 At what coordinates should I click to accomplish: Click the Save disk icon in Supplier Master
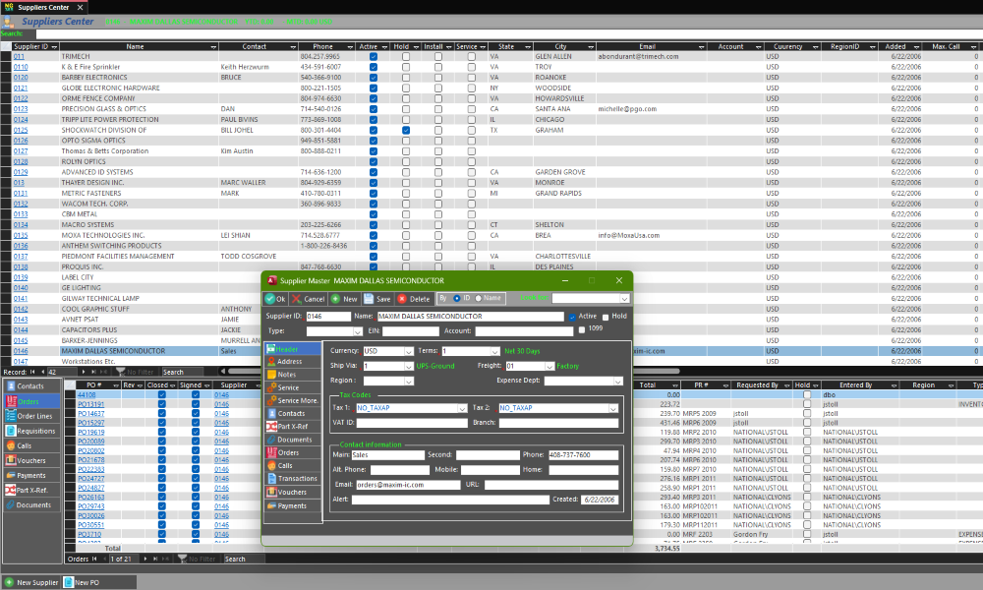(377, 298)
